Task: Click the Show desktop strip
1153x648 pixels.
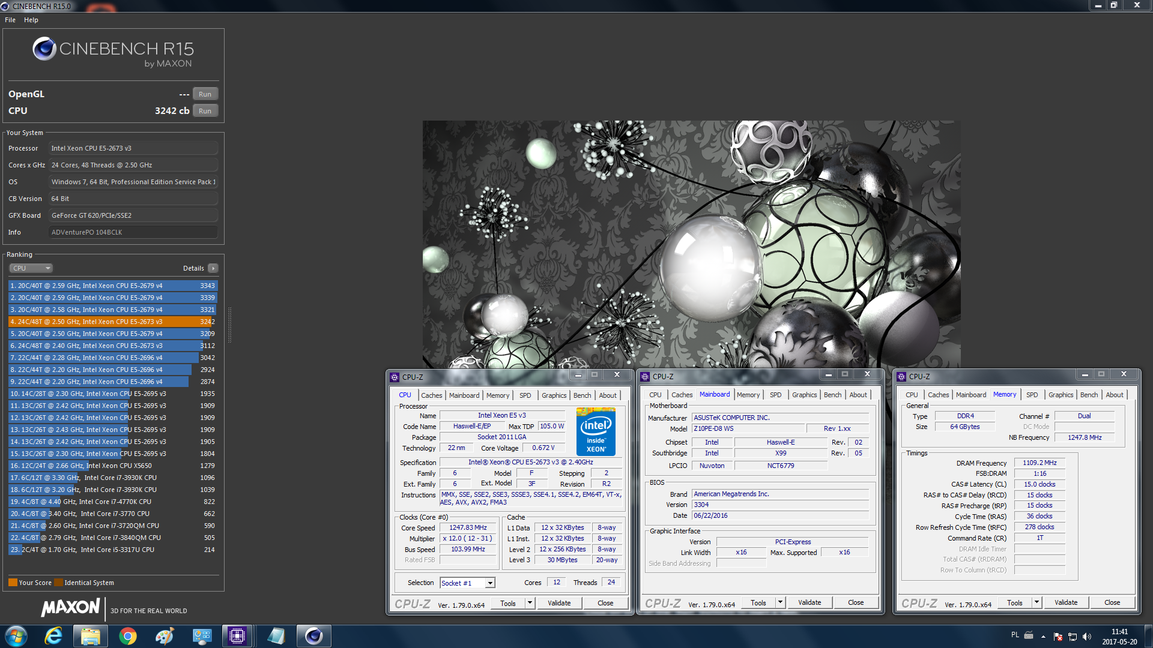Action: [1149, 636]
